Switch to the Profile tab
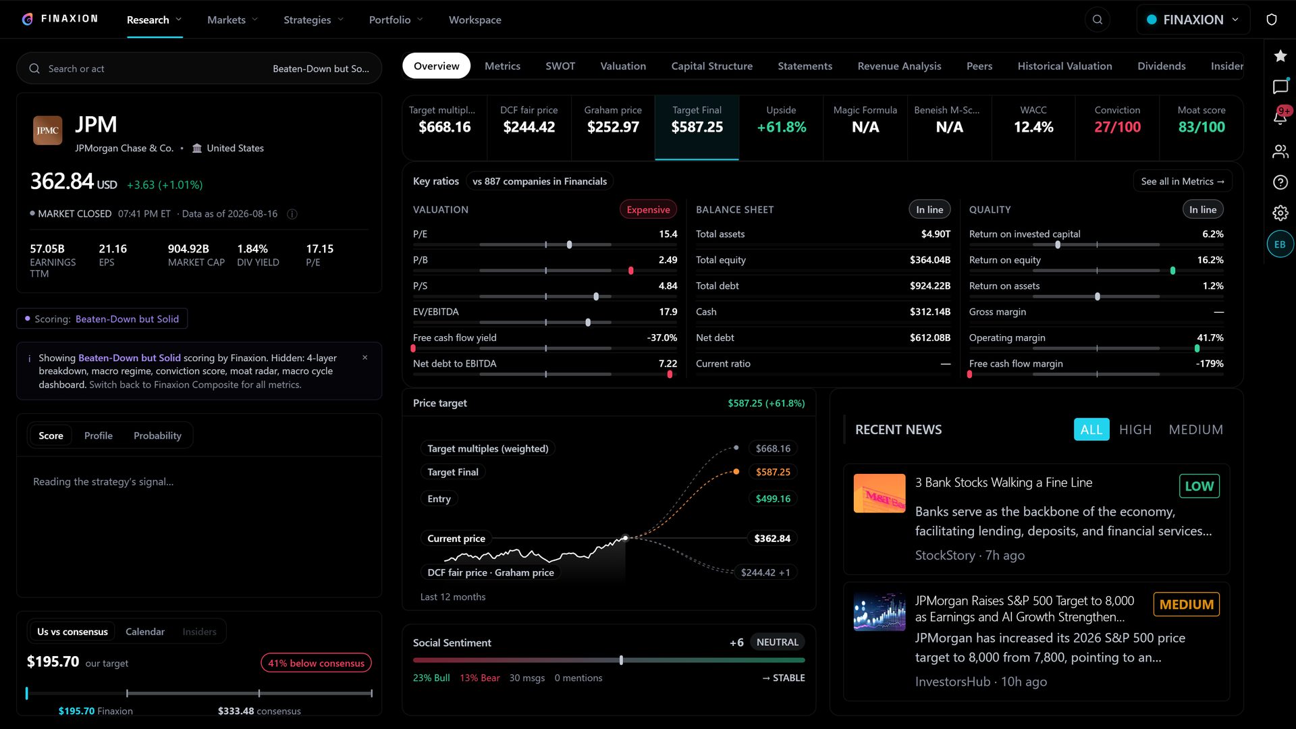 (x=99, y=435)
